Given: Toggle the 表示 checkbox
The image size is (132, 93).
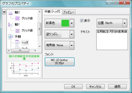Looking at the screenshot, I should (x=82, y=20).
